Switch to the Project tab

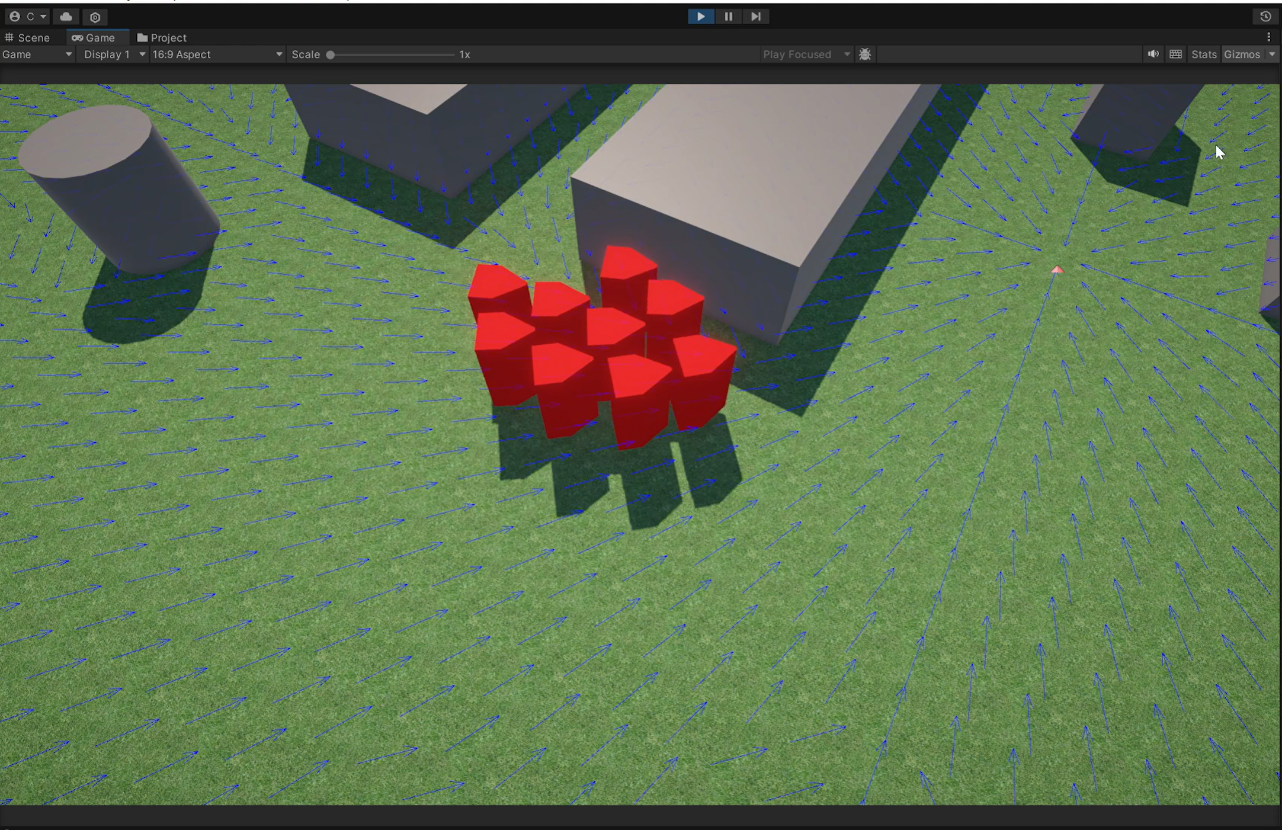tap(162, 38)
